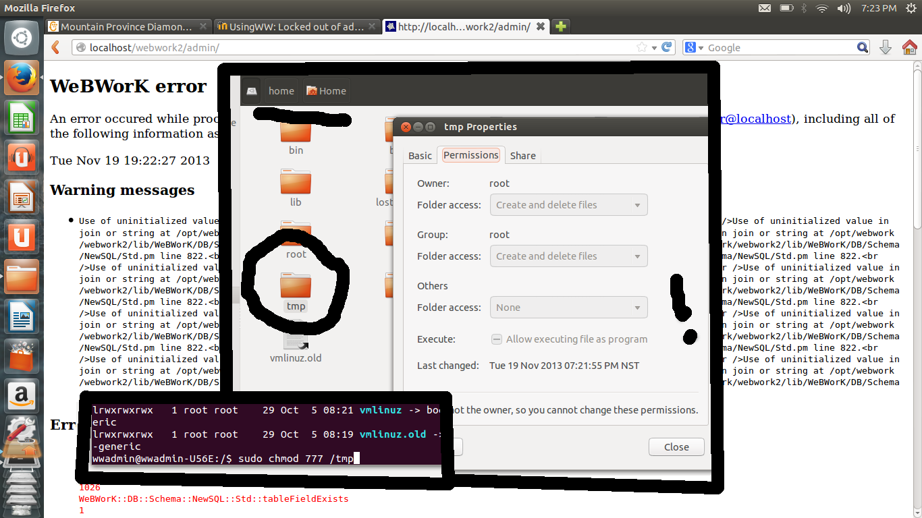Image resolution: width=922 pixels, height=518 pixels.
Task: Click the search magnifier icon in Firefox
Action: [x=863, y=47]
